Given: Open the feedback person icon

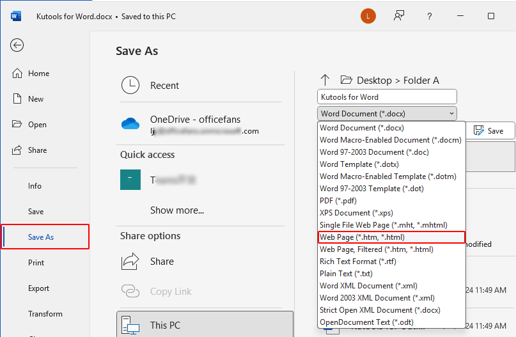Looking at the screenshot, I should click(x=399, y=16).
